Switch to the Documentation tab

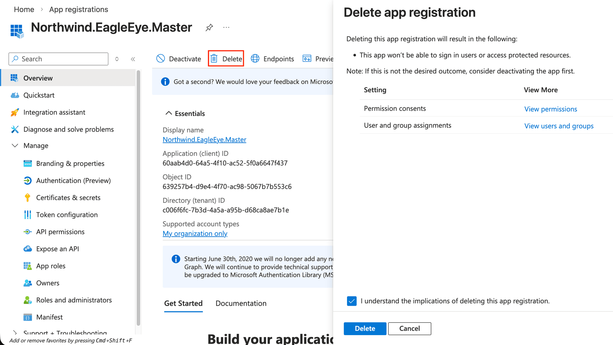tap(241, 303)
